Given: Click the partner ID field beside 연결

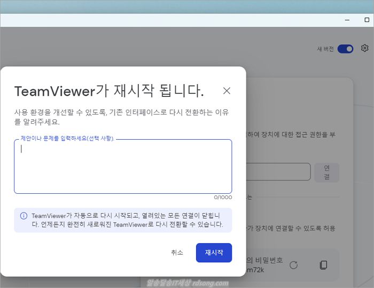Looking at the screenshot, I should pos(278,172).
